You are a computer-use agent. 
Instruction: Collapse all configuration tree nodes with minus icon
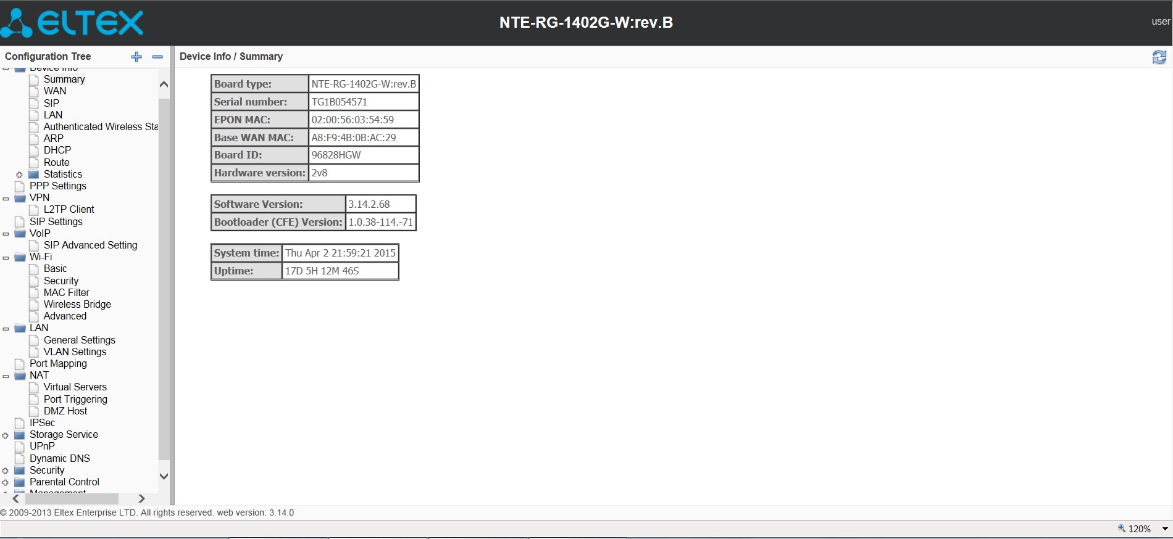click(157, 57)
